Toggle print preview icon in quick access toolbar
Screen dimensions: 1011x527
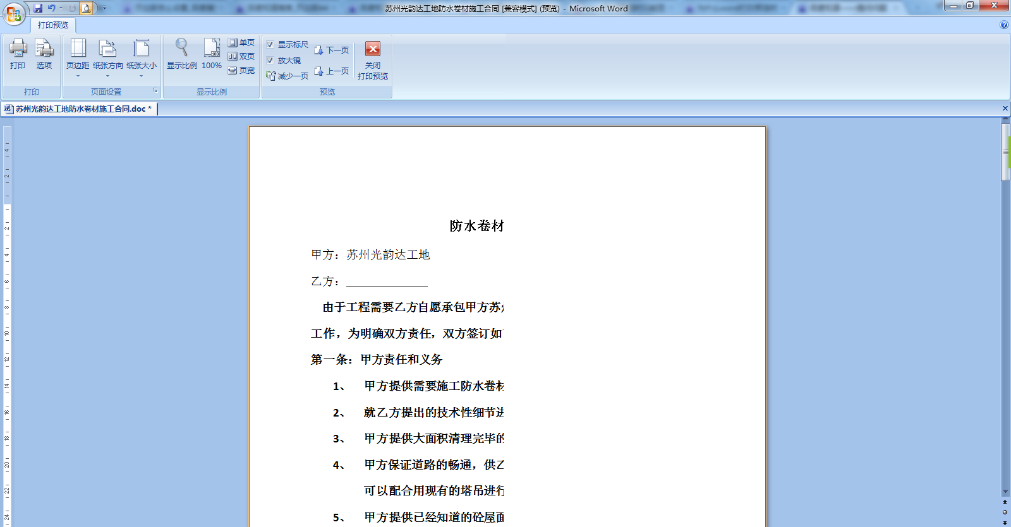(x=86, y=8)
